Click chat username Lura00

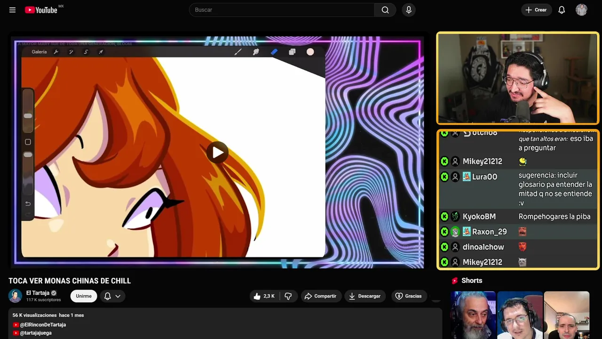click(484, 177)
